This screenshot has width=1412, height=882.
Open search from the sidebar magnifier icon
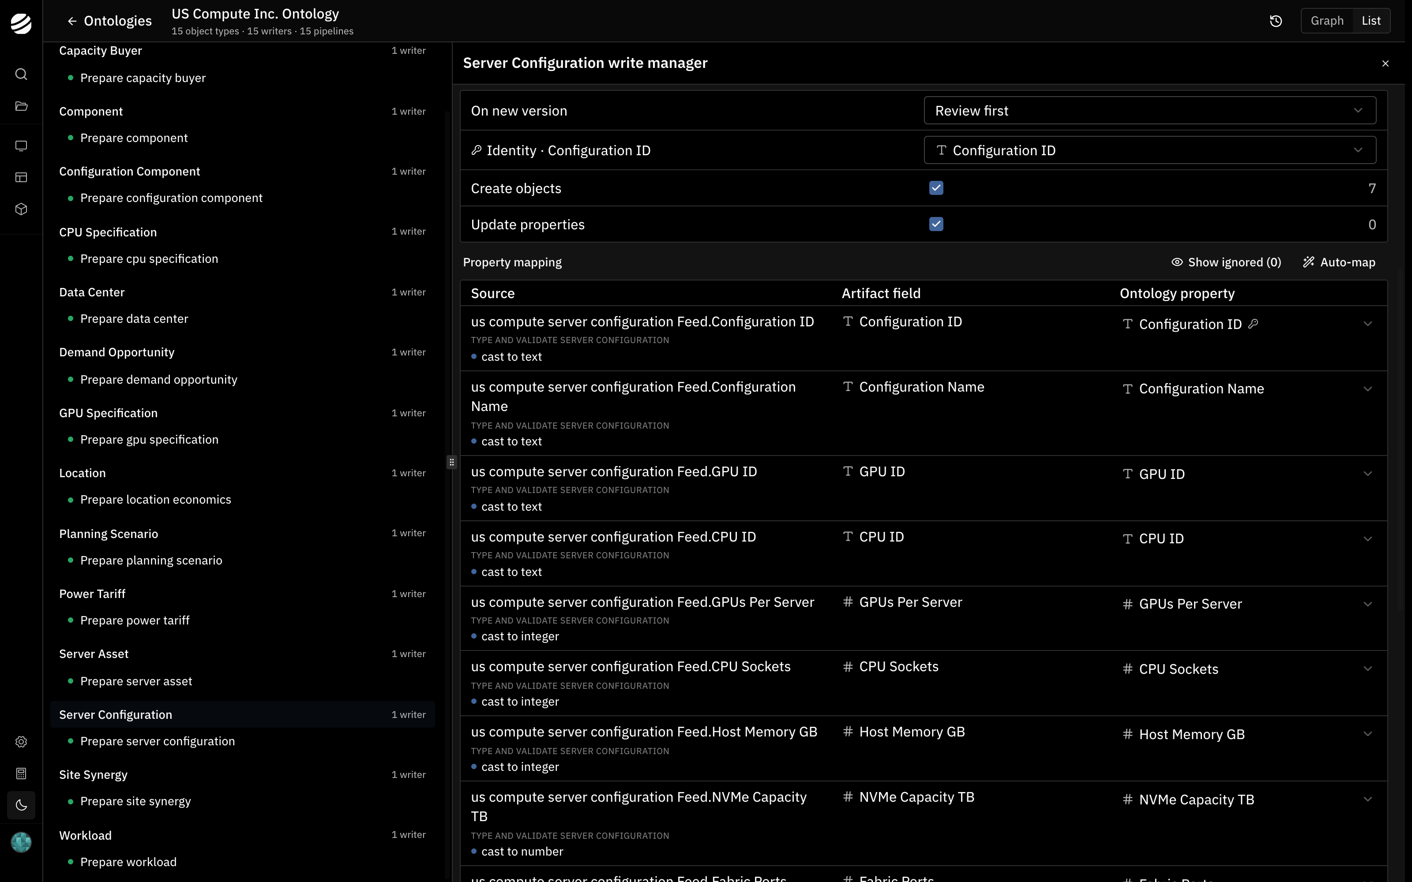(x=21, y=74)
